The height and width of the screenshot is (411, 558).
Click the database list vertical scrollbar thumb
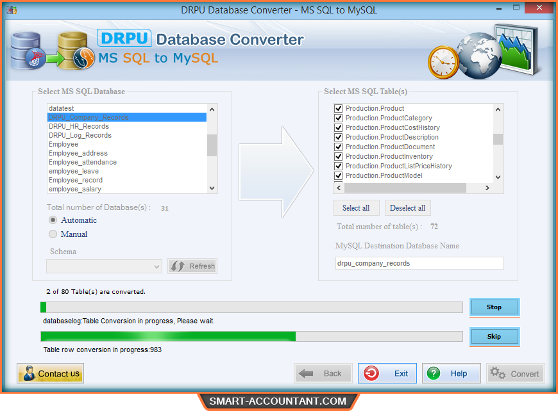pyautogui.click(x=212, y=145)
